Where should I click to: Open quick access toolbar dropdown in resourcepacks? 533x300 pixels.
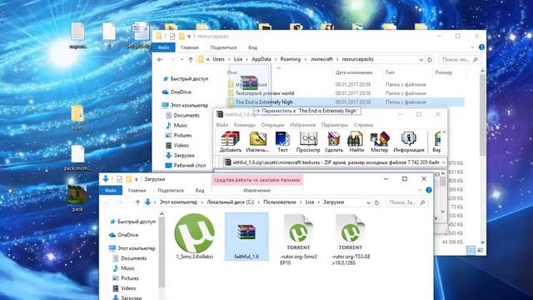click(x=189, y=37)
